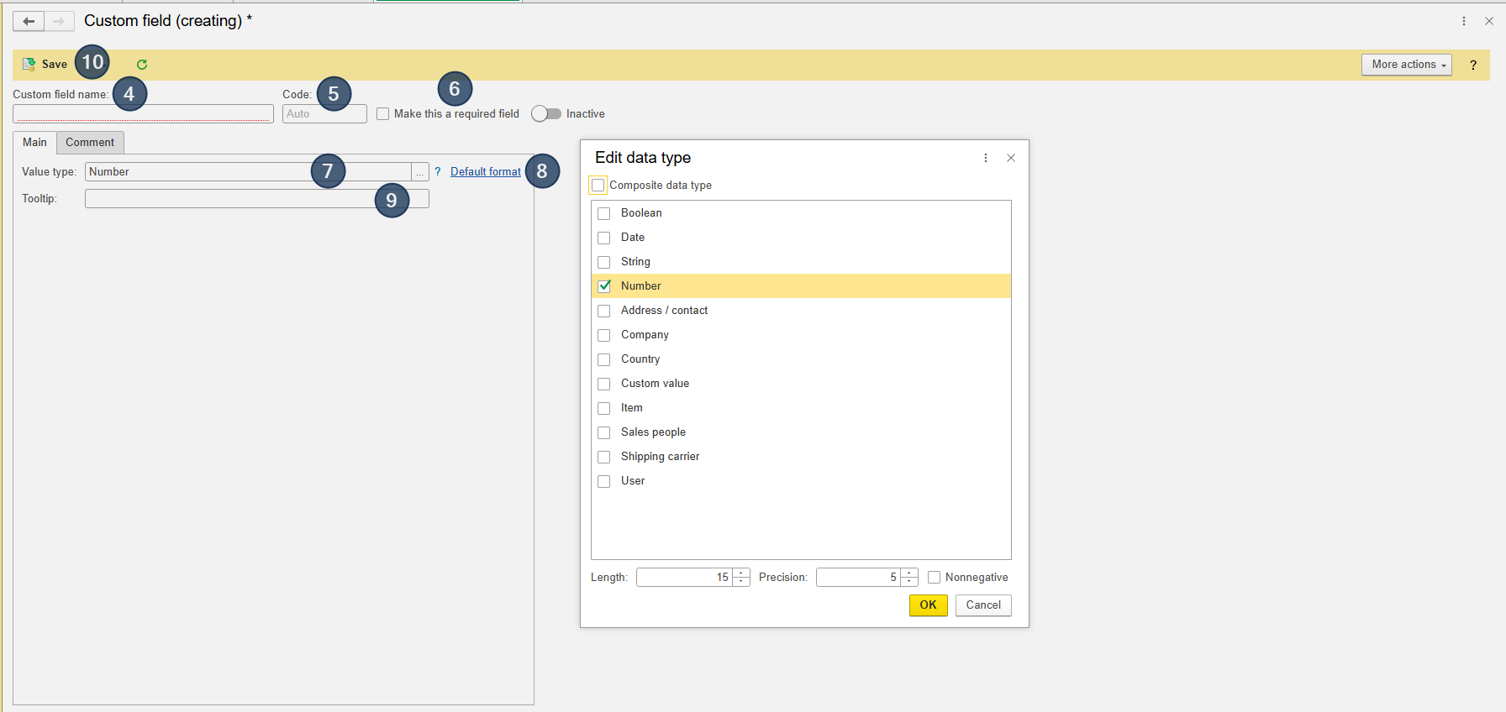This screenshot has width=1506, height=712.
Task: Tick the Nonnegative checkbox
Action: tap(934, 578)
